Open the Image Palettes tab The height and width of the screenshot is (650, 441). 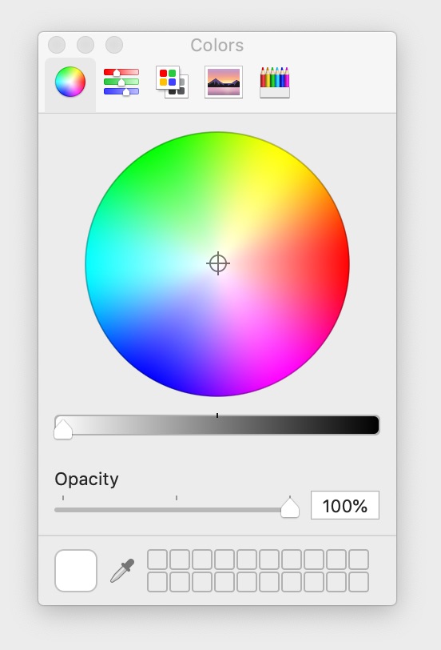[x=224, y=82]
